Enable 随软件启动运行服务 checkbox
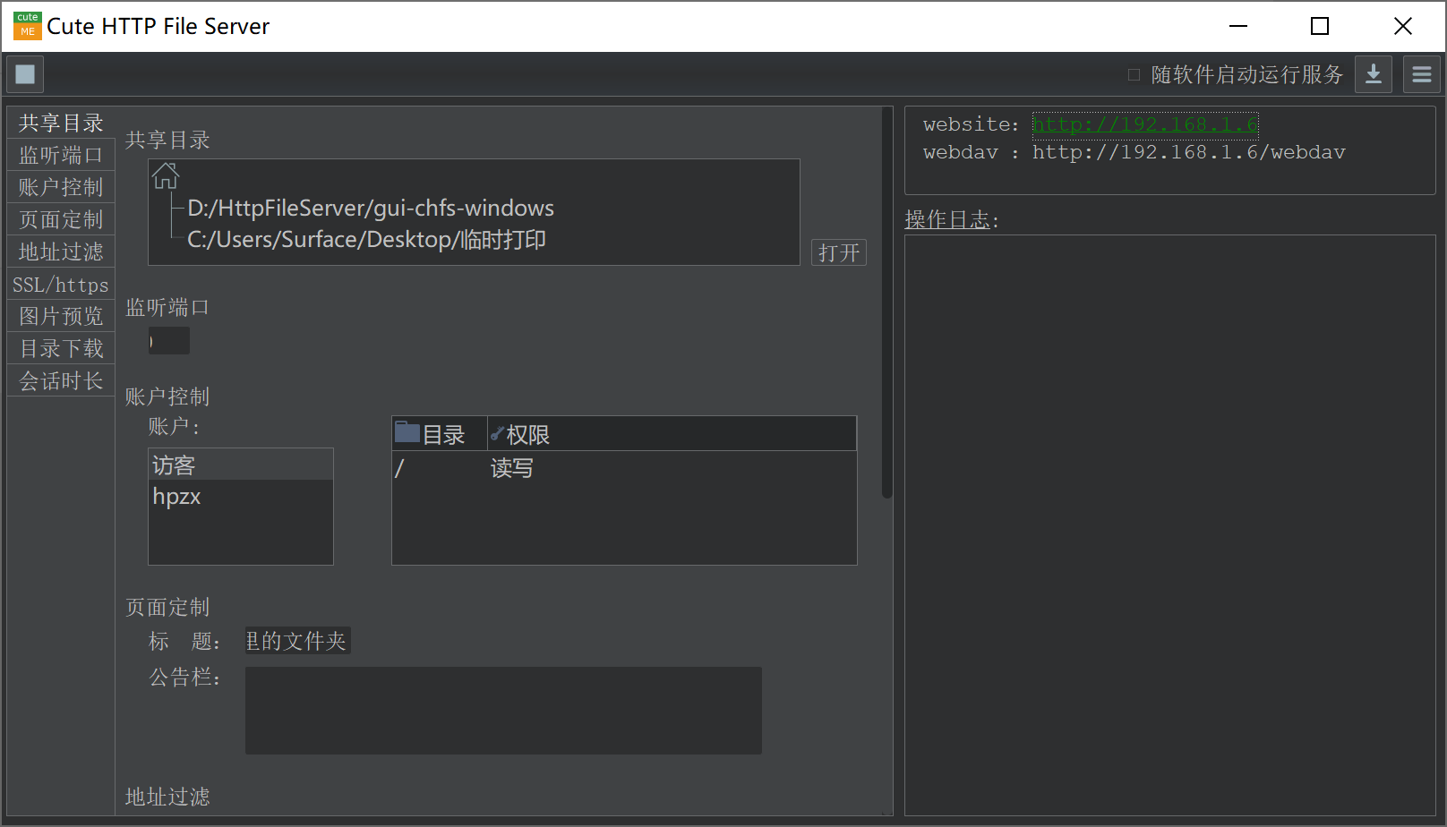1447x827 pixels. coord(1134,75)
